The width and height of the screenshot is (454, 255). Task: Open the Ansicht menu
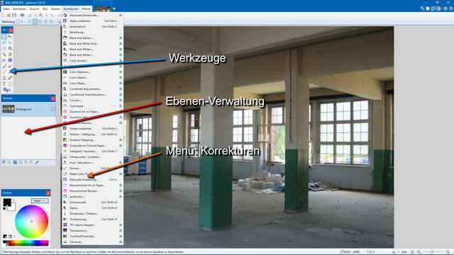[x=34, y=9]
